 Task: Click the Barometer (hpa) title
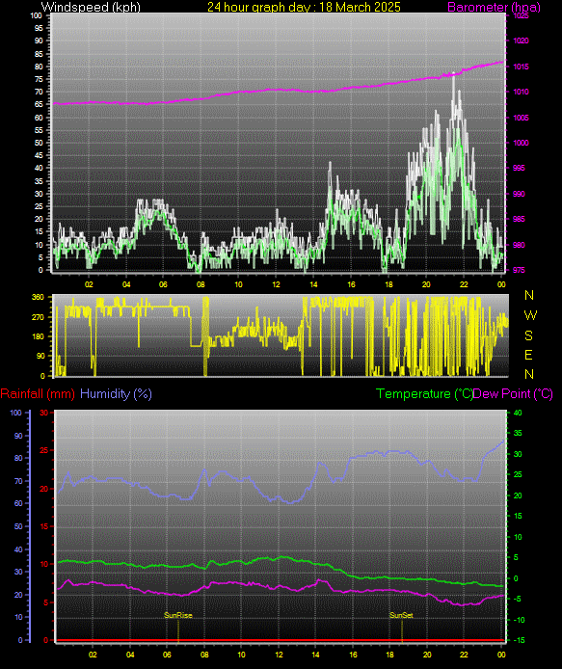tap(494, 7)
